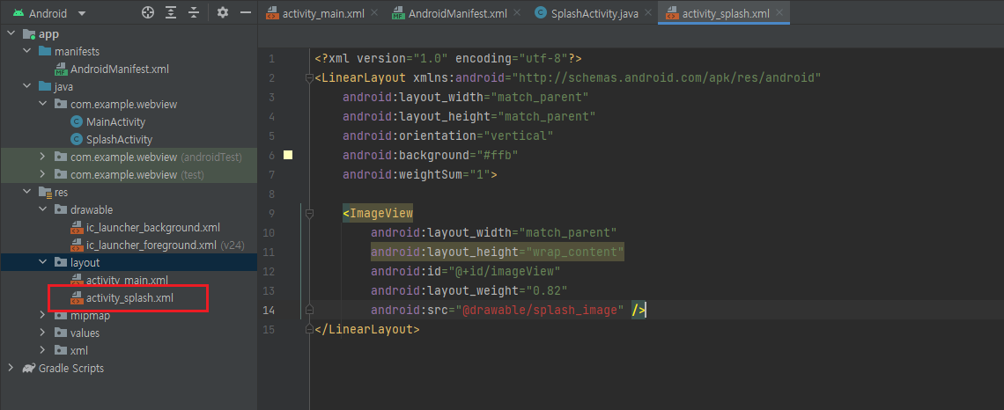1004x410 pixels.
Task: Collapse the java folder
Action: (x=27, y=86)
